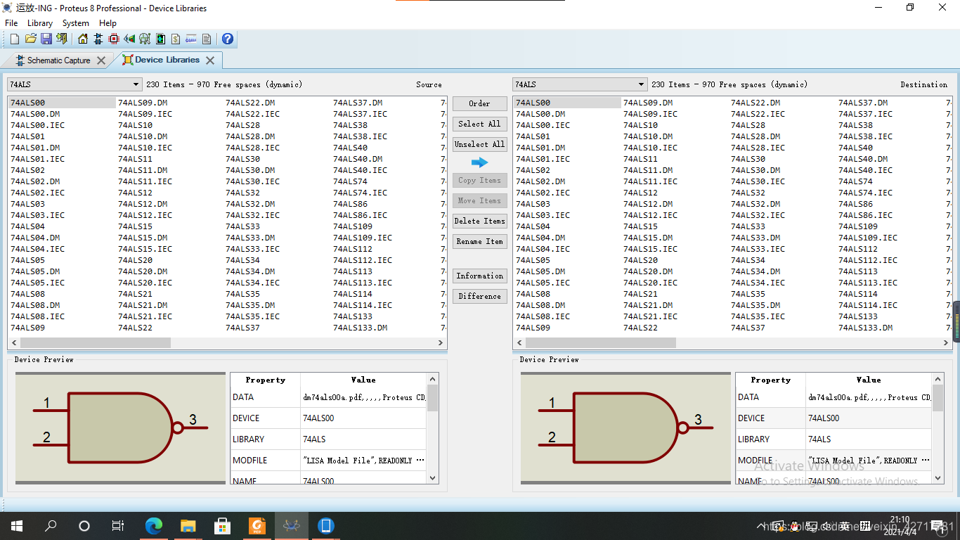Viewport: 960px width, 540px height.
Task: Click the ellipsis in Destination MODFILE row
Action: point(926,460)
